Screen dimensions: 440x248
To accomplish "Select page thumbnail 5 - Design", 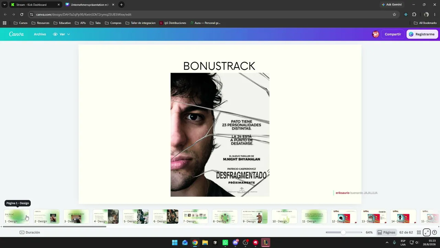I will 136,217.
